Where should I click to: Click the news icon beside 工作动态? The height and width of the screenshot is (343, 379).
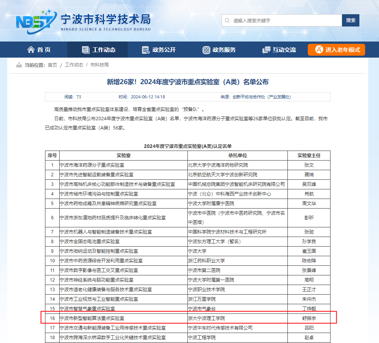86,50
